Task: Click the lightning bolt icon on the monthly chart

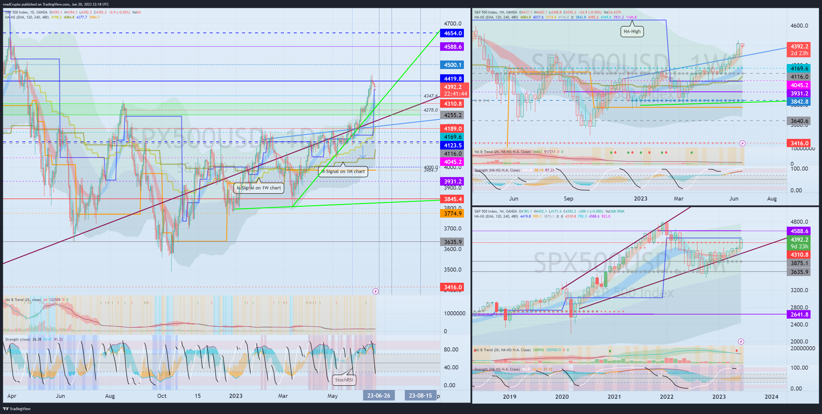Action: (741, 341)
